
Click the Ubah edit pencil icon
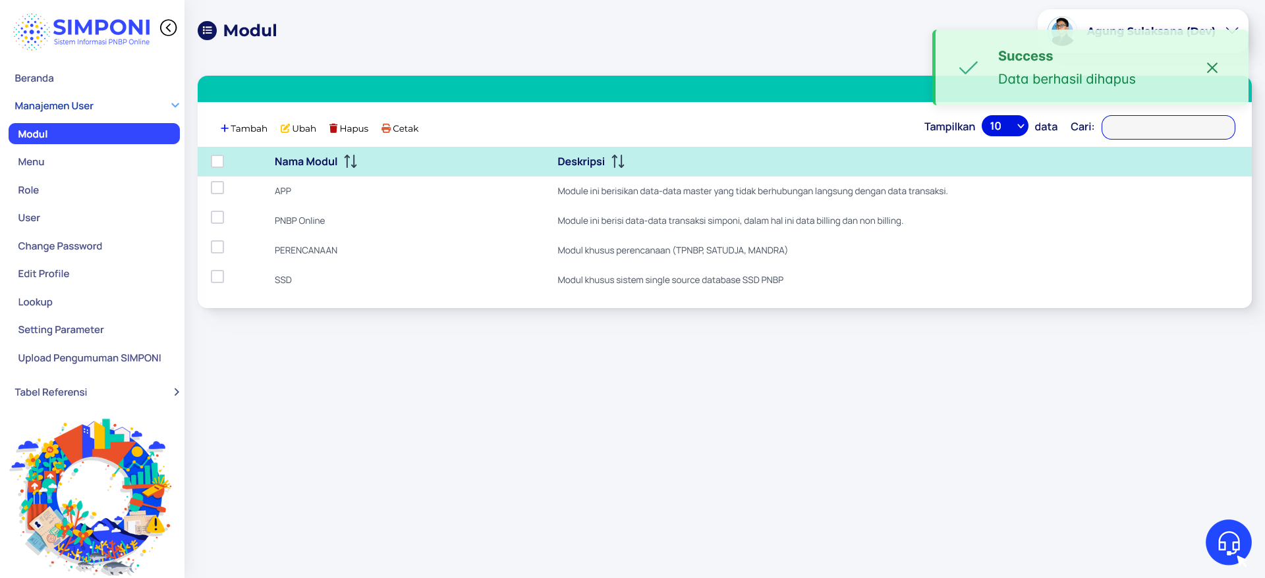click(285, 128)
